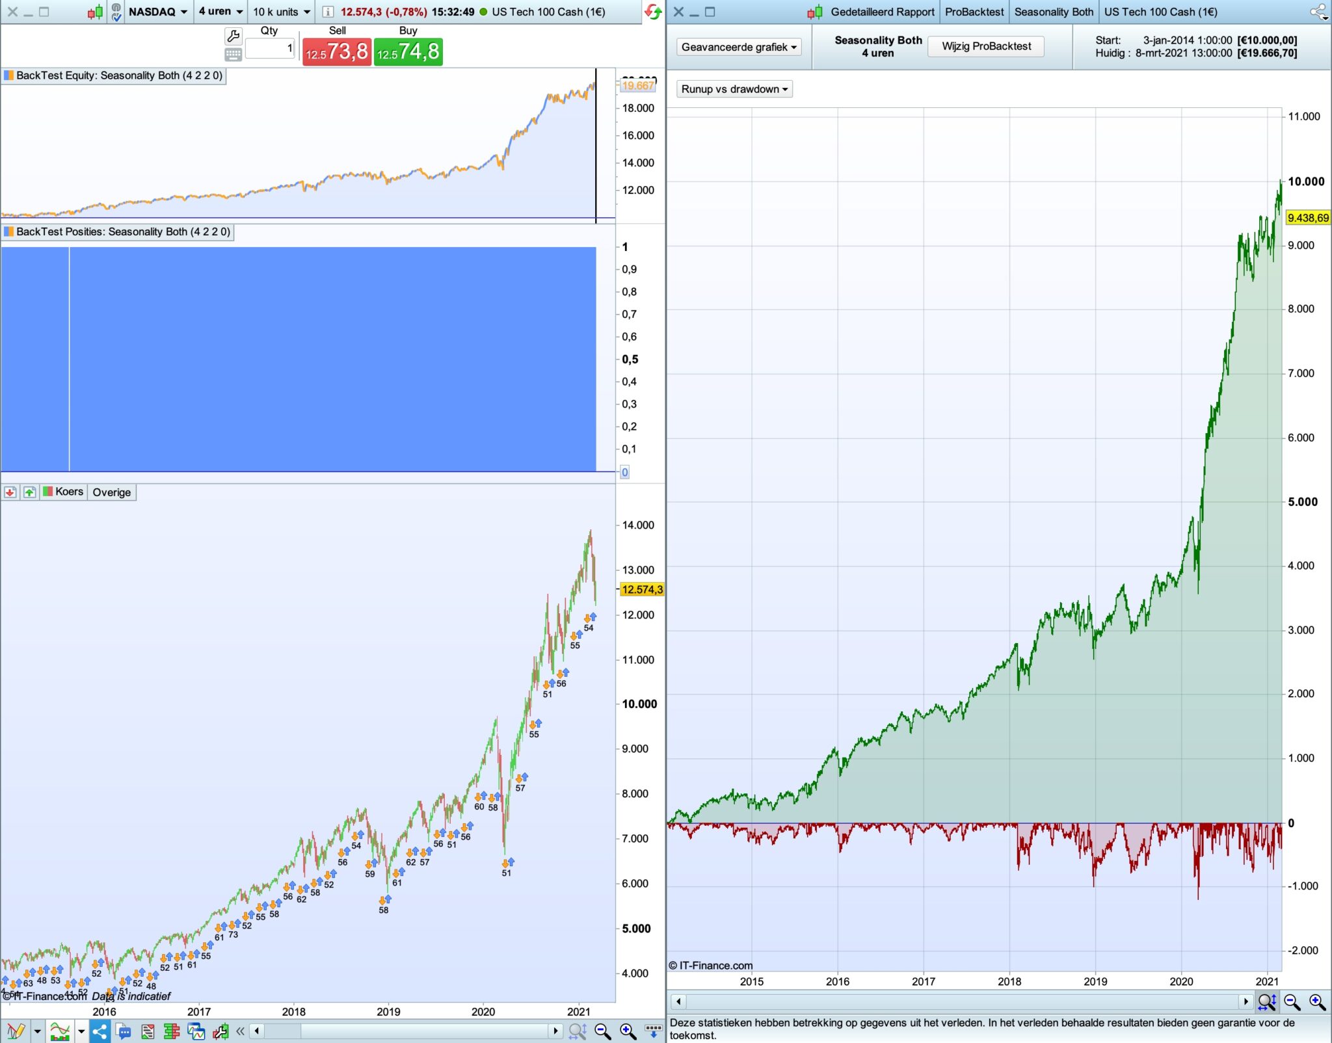Zoom in on the left chart

click(628, 1031)
